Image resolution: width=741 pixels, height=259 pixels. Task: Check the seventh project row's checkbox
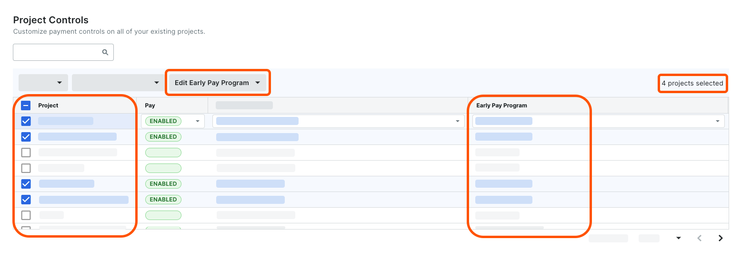coord(26,215)
